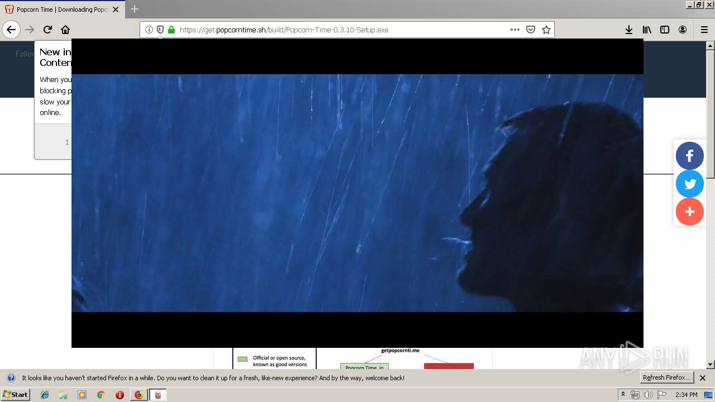Open the Action Center flag icon
The image size is (715, 402).
coord(662,395)
